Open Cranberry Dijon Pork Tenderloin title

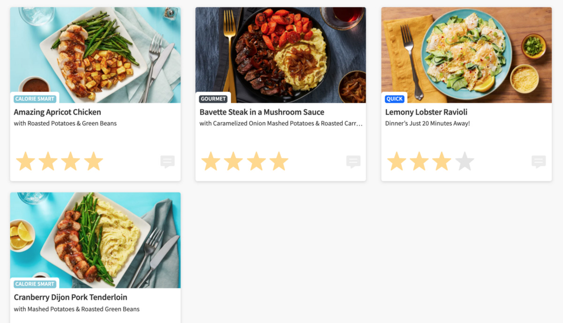point(70,297)
